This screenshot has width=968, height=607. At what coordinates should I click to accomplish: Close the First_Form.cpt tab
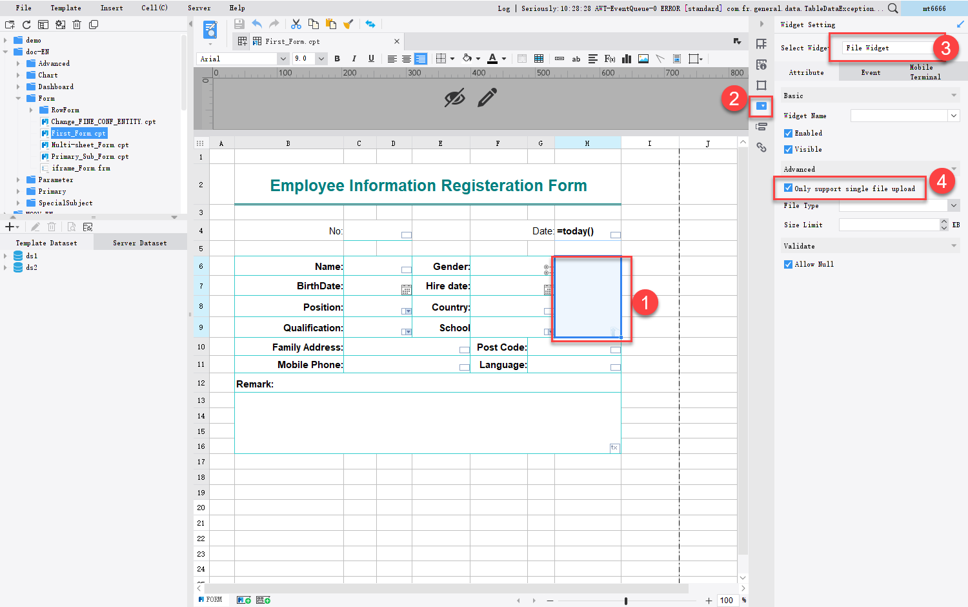pos(397,41)
